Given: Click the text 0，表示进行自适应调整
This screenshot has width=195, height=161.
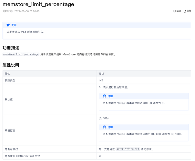Looking at the screenshot, I should [114, 87].
